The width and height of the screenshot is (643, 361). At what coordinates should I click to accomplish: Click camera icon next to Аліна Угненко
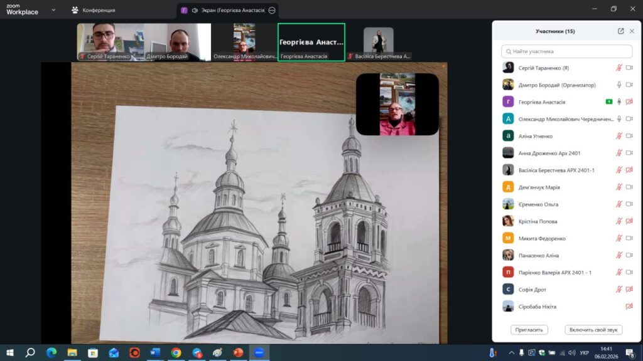[629, 136]
